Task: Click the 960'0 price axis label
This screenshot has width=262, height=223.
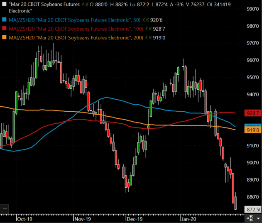Action: point(253,60)
